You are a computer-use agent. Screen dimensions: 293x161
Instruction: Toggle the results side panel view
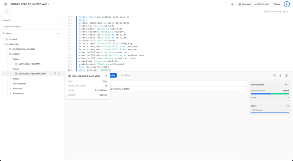point(286,76)
